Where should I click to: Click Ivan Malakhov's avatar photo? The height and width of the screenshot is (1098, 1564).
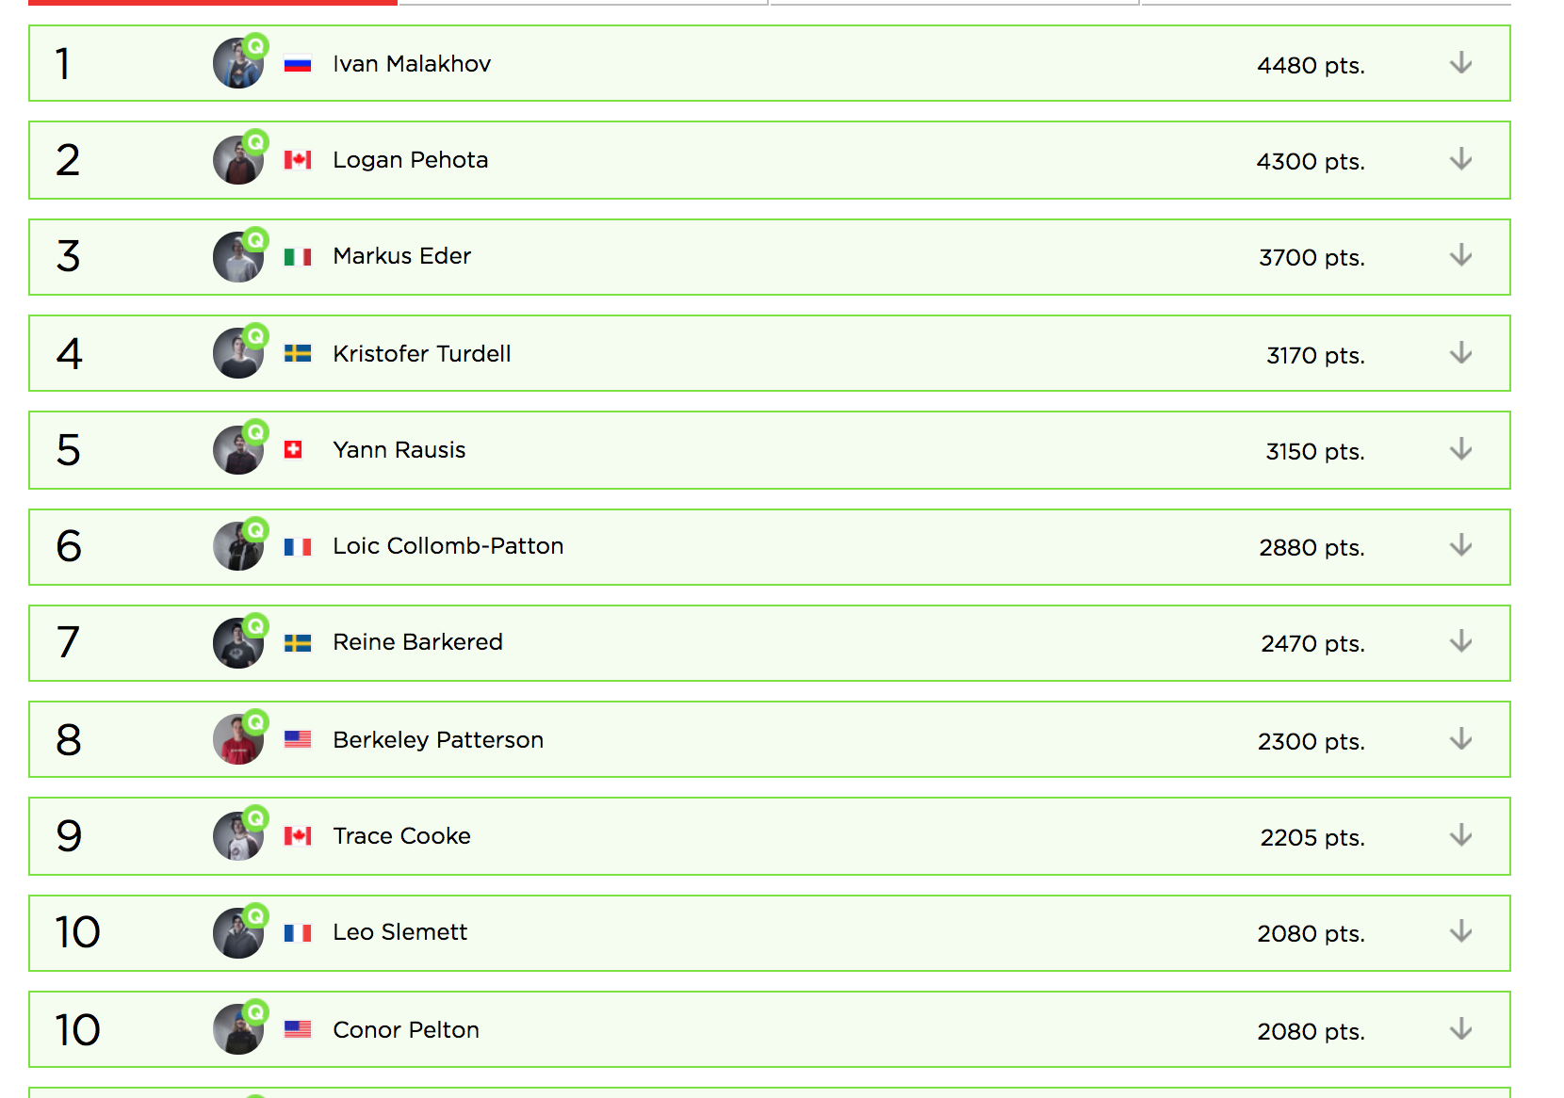tap(237, 64)
